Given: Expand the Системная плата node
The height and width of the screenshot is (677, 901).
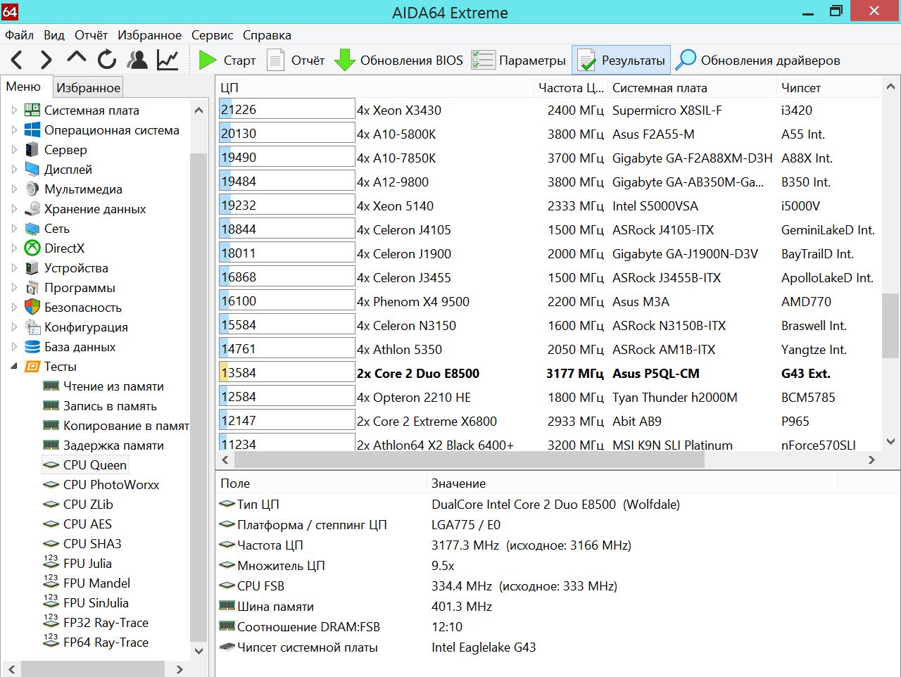Looking at the screenshot, I should 14,110.
